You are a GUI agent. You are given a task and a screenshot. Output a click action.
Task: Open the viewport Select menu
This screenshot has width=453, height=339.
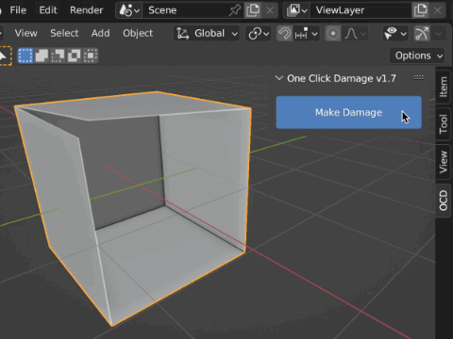[64, 33]
